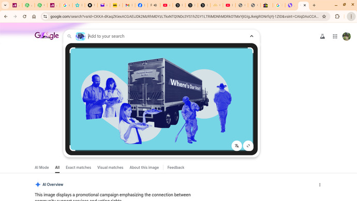Close the current active tab
Image resolution: width=357 pixels, height=201 pixels.
click(305, 5)
